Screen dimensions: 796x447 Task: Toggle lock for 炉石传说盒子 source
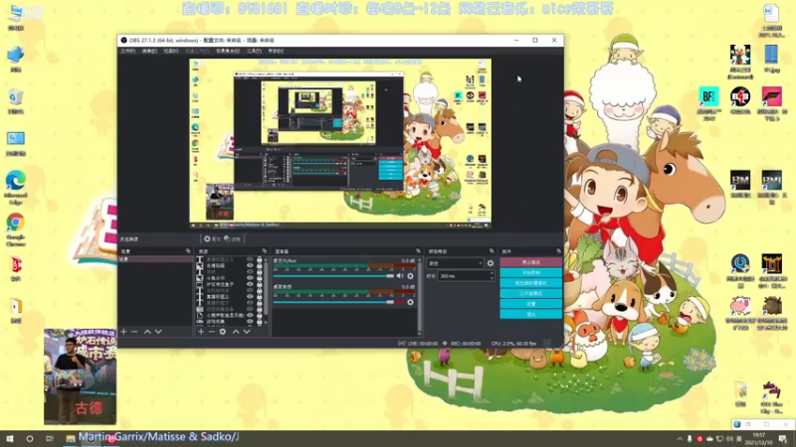(x=260, y=284)
